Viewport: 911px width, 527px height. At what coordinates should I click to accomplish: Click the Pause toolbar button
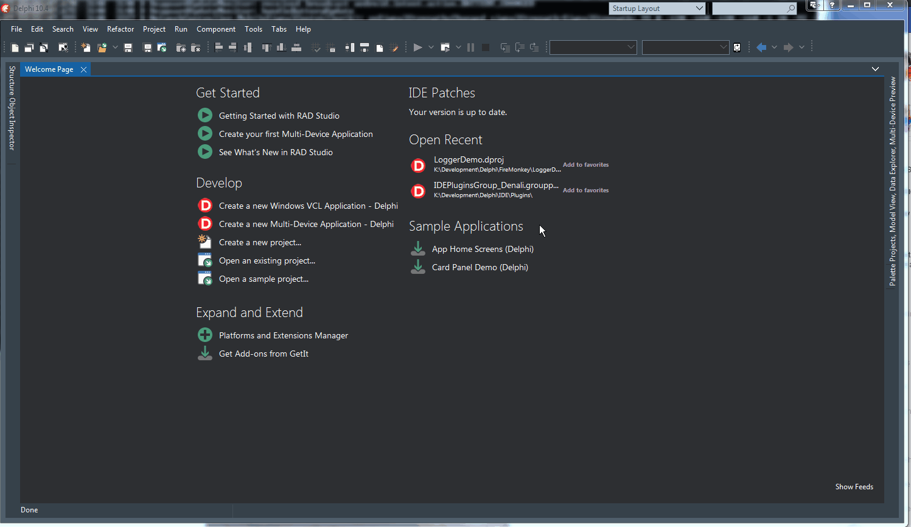pyautogui.click(x=470, y=47)
